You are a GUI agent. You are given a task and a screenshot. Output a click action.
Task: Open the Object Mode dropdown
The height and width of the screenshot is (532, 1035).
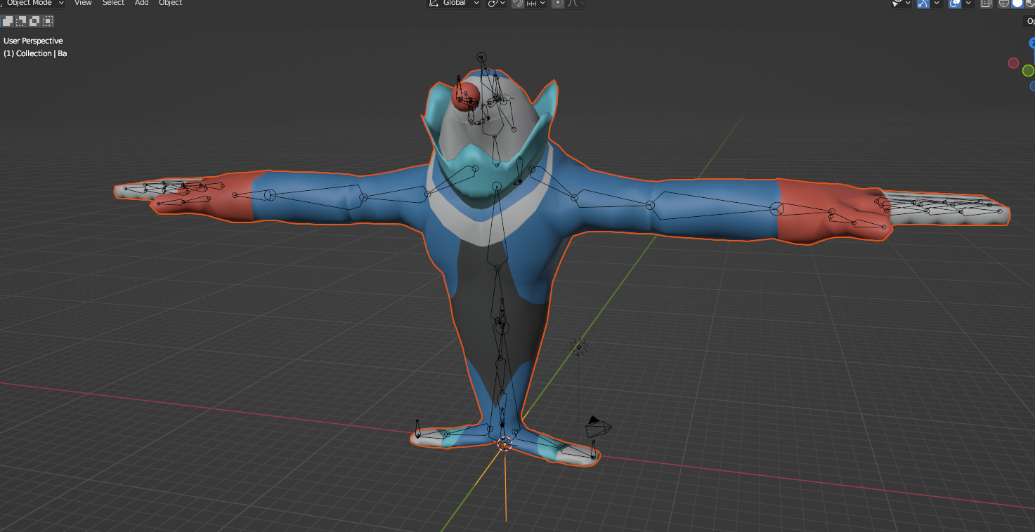33,4
